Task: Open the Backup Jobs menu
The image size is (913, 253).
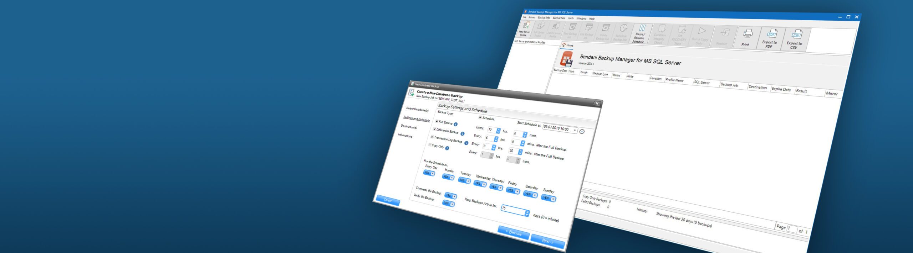Action: pyautogui.click(x=544, y=18)
